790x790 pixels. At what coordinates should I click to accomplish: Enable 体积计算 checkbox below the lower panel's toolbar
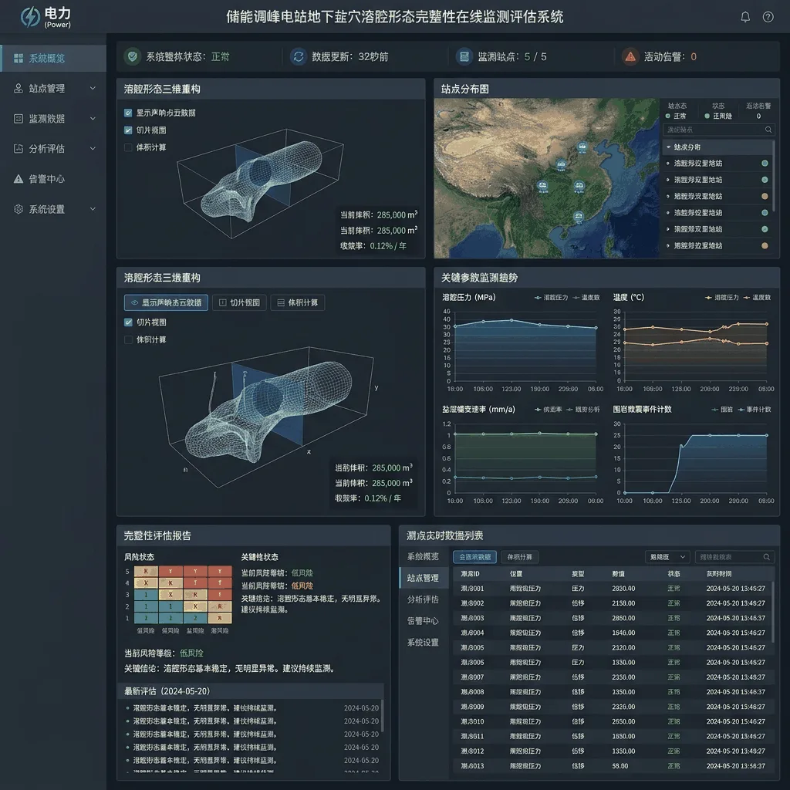(129, 339)
